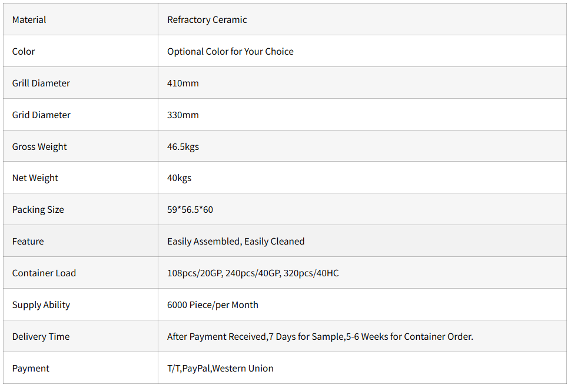Viewport: 571px width, 388px height.
Task: Click the Easily Assembled, Easily Cleaned text
Action: pos(235,242)
